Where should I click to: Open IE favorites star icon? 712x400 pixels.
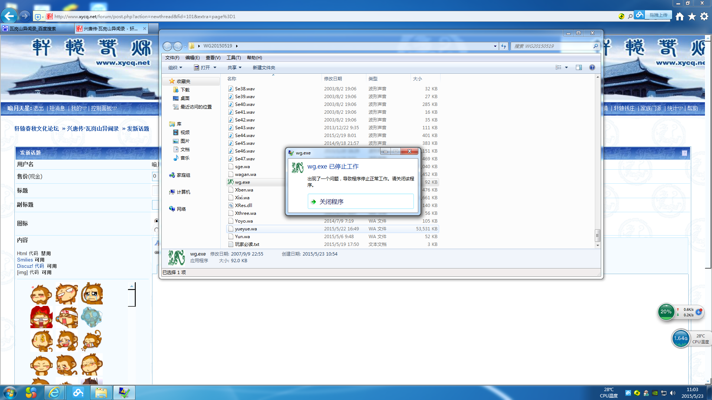tap(692, 16)
